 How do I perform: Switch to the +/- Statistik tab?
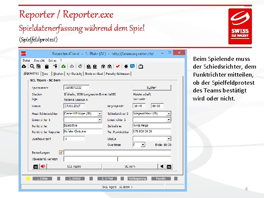[74, 74]
